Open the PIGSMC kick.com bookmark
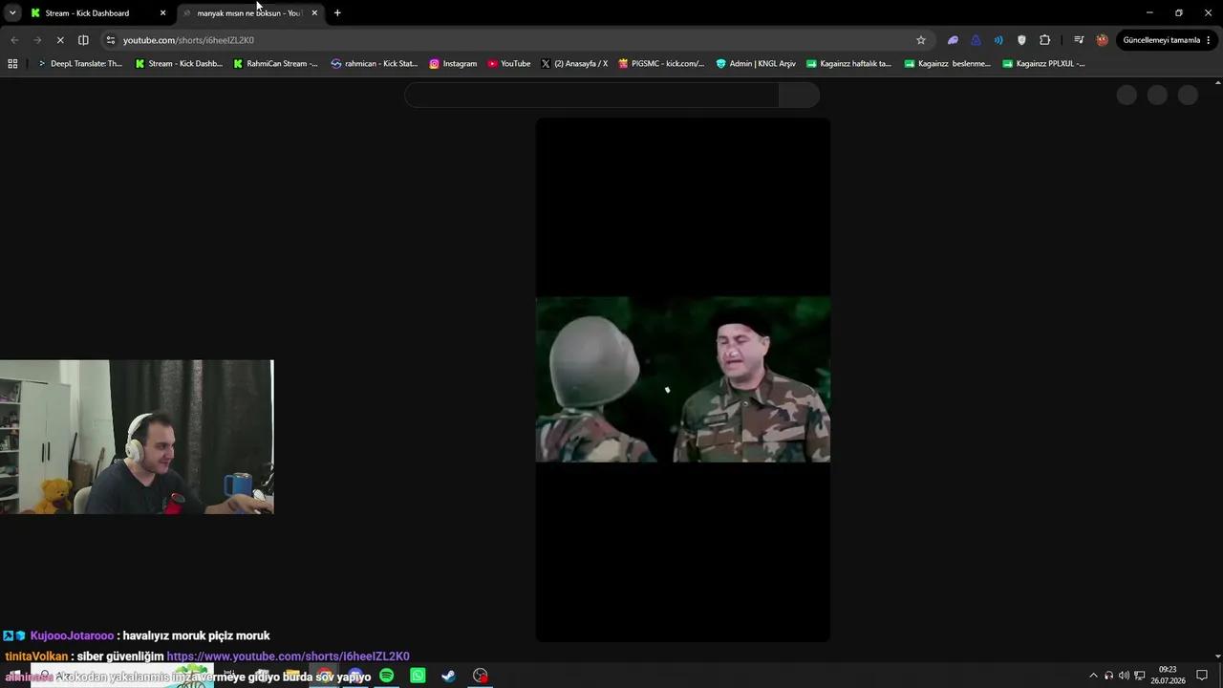This screenshot has height=688, width=1223. point(661,64)
